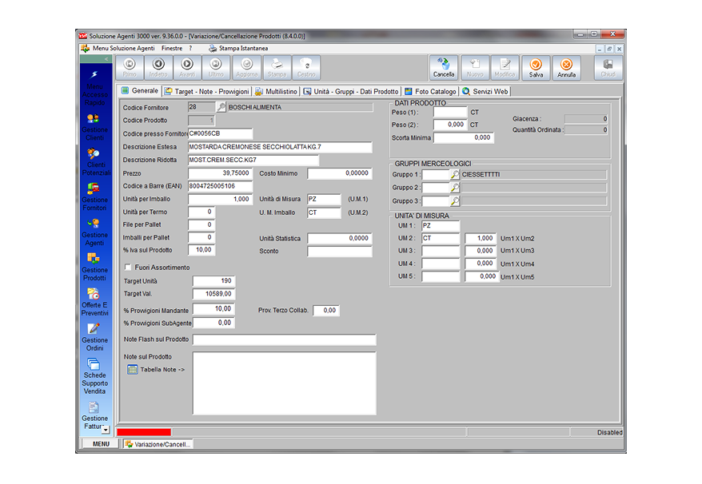Click the Stampa Istantanea printer icon

(213, 48)
